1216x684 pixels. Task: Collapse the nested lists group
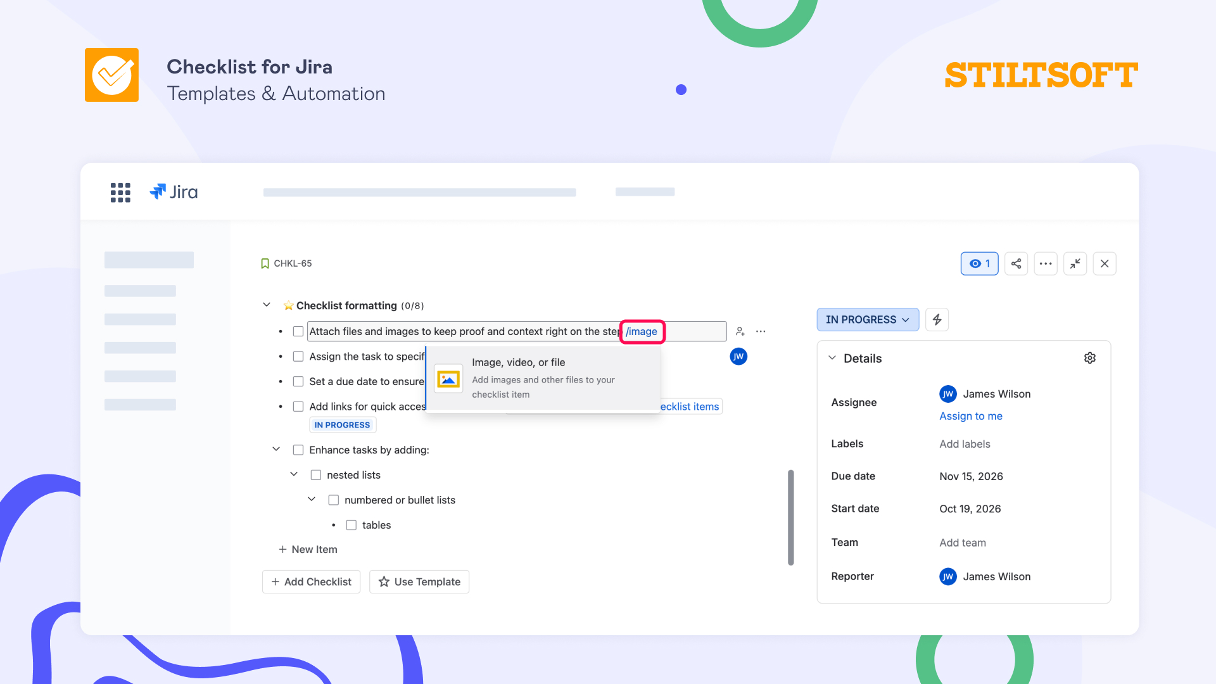click(x=294, y=474)
